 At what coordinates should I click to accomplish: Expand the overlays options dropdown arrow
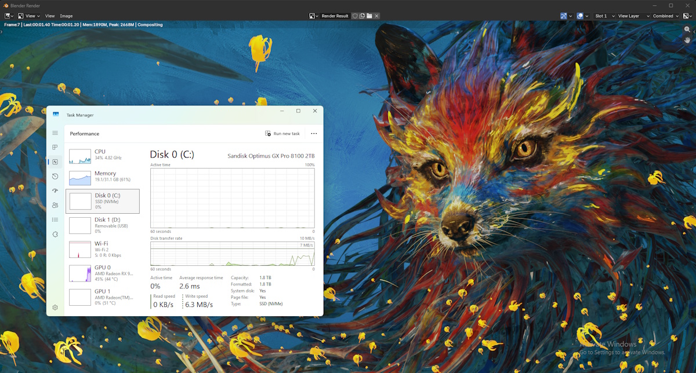[587, 16]
